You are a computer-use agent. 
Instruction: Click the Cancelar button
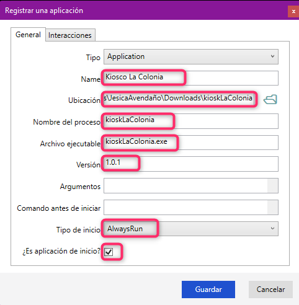click(x=270, y=290)
